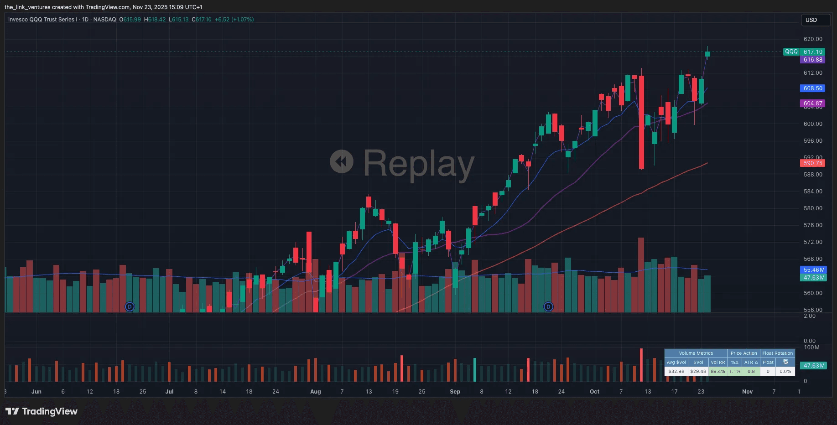837x425 pixels.
Task: Click the float rotation icon in metrics table
Action: pos(785,362)
